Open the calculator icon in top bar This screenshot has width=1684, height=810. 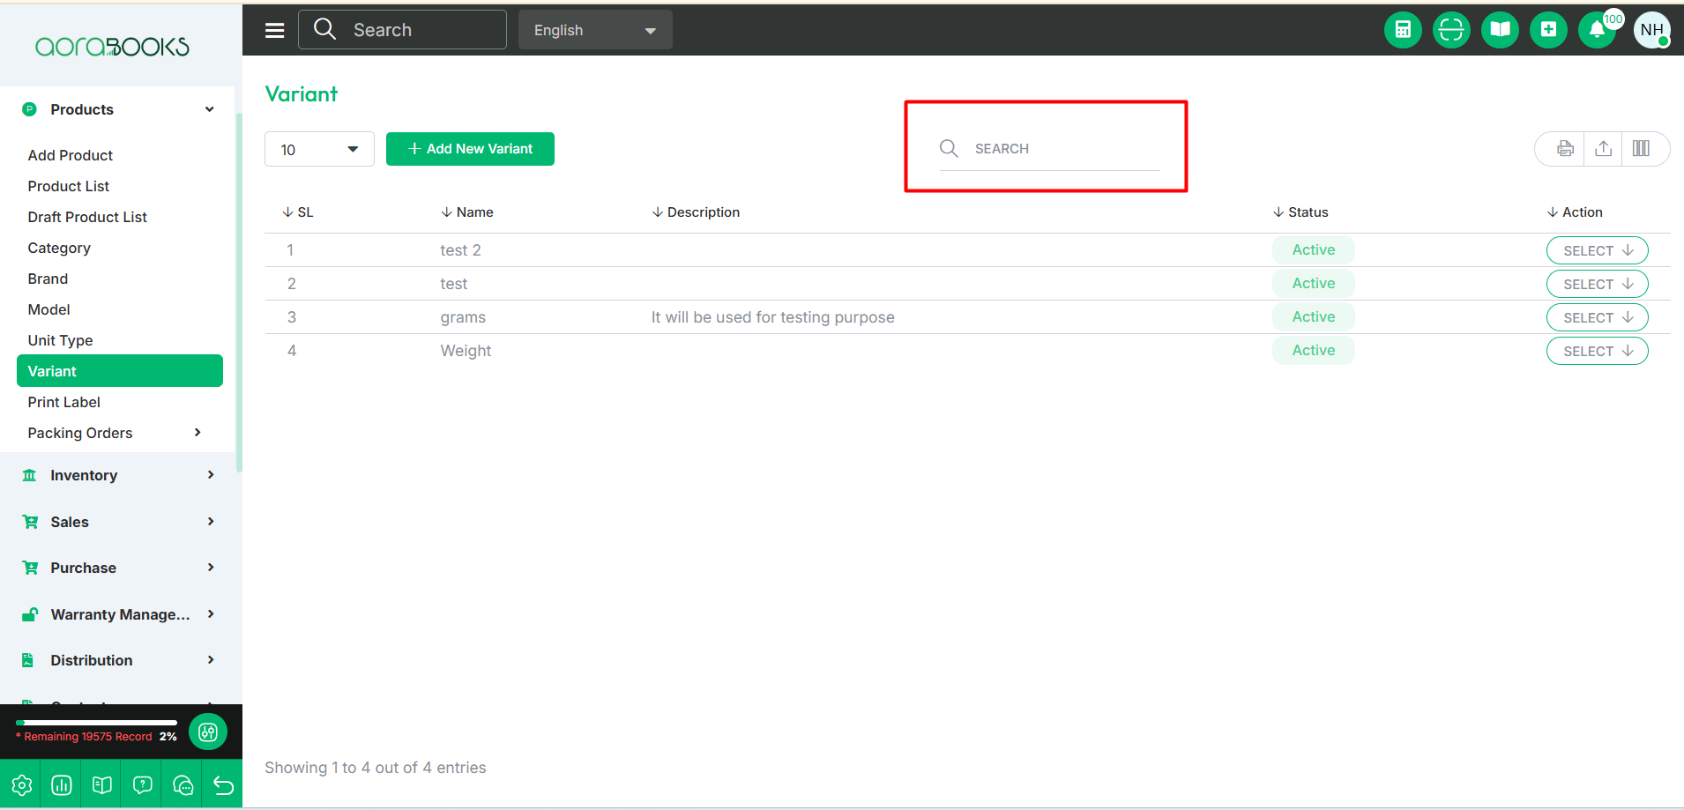1403,30
